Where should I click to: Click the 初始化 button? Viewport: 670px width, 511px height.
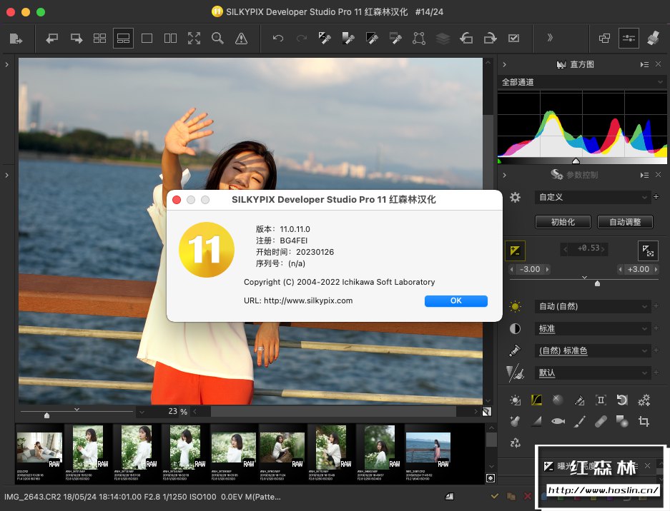pos(563,222)
